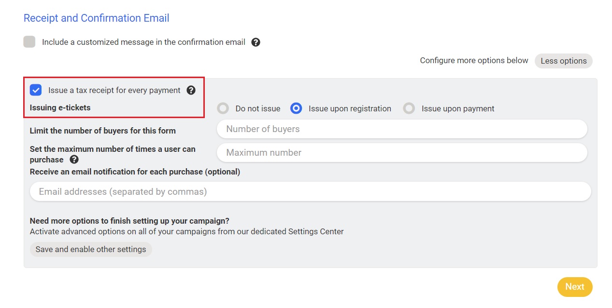Click help icon next to tax receipt option
Image resolution: width=612 pixels, height=308 pixels.
pos(191,90)
